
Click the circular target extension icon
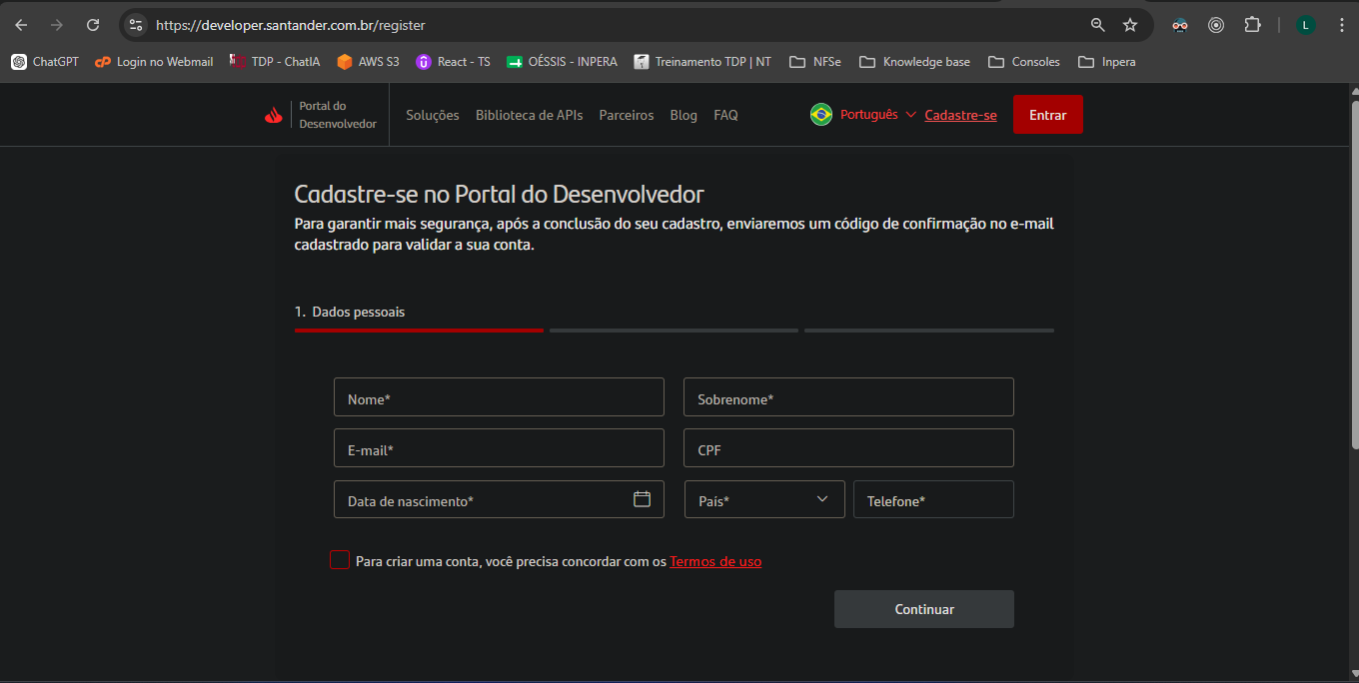1216,25
